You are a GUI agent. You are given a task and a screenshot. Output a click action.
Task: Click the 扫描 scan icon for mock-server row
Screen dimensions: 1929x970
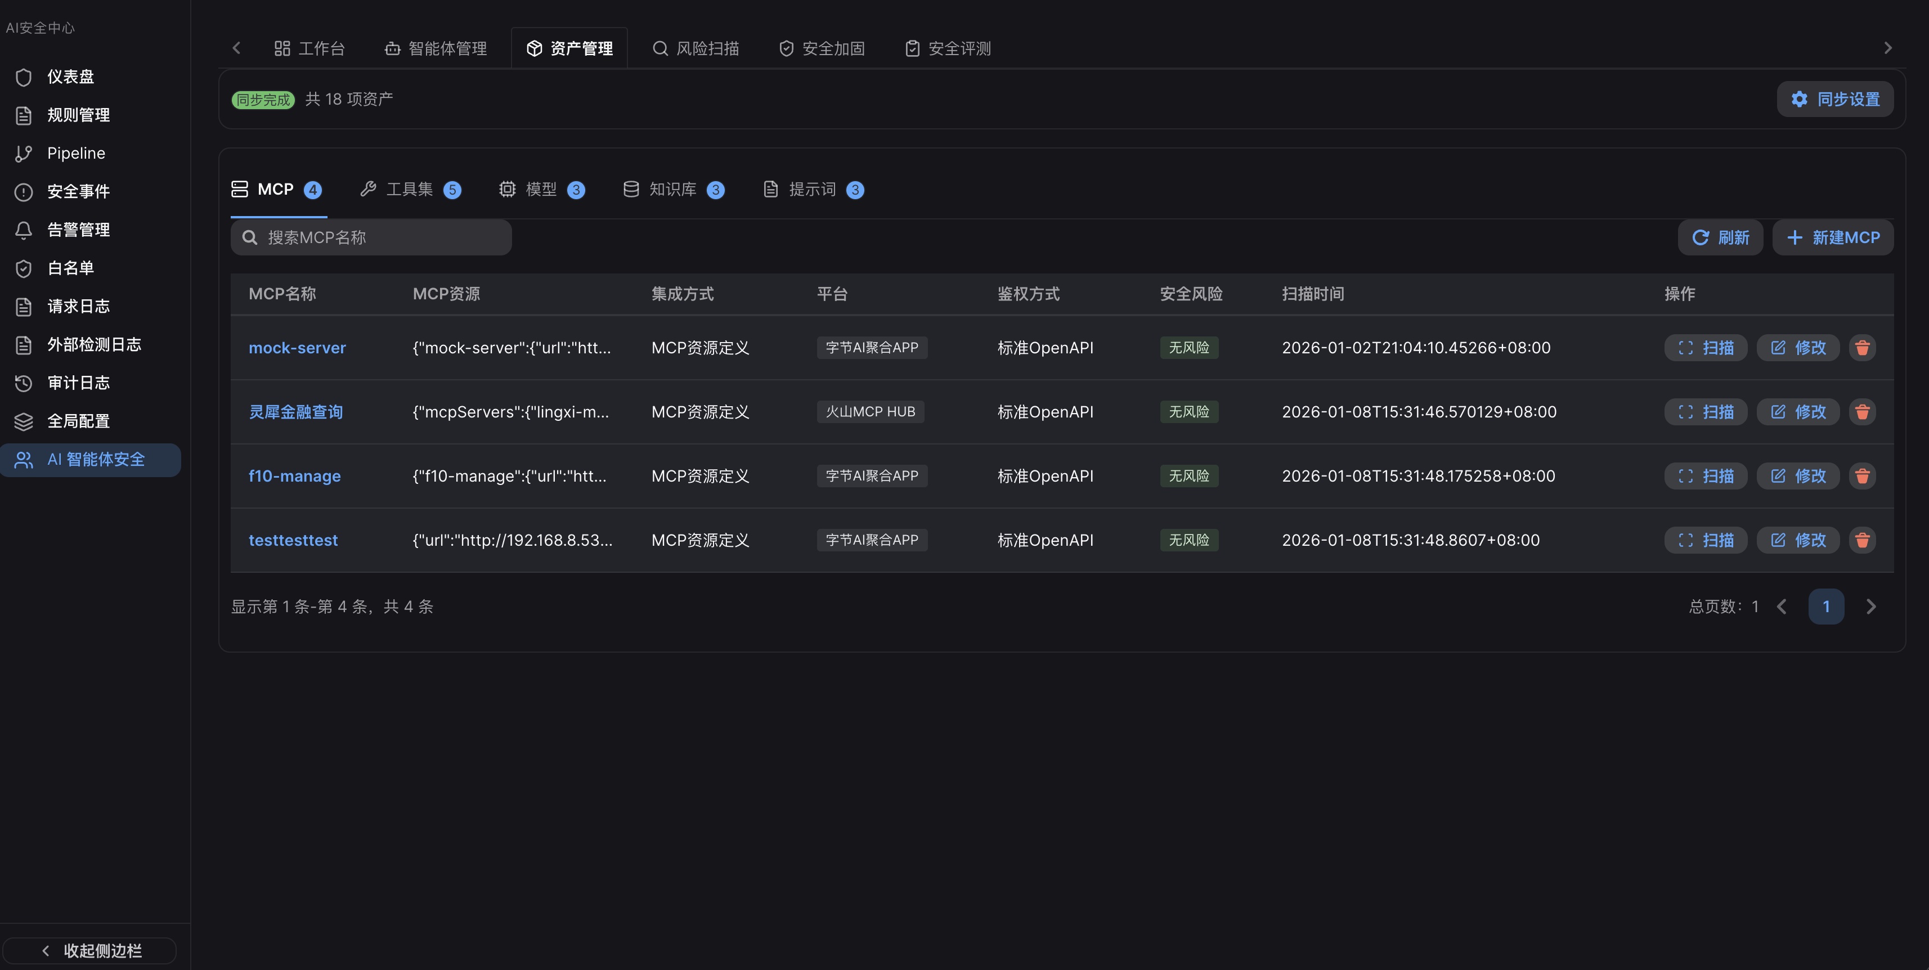[x=1706, y=347]
